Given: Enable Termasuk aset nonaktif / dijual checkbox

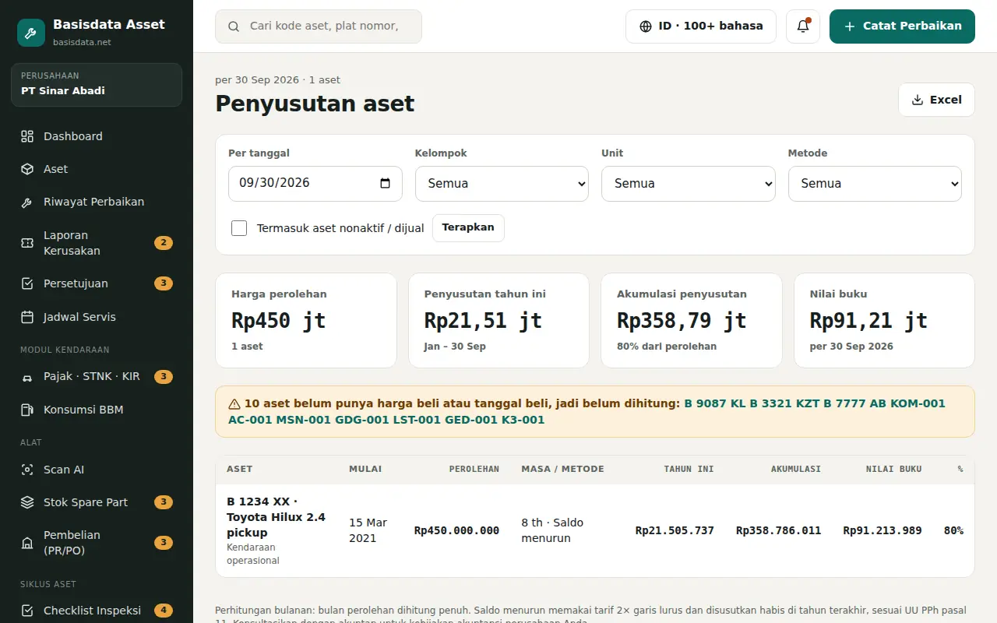Looking at the screenshot, I should coord(239,228).
